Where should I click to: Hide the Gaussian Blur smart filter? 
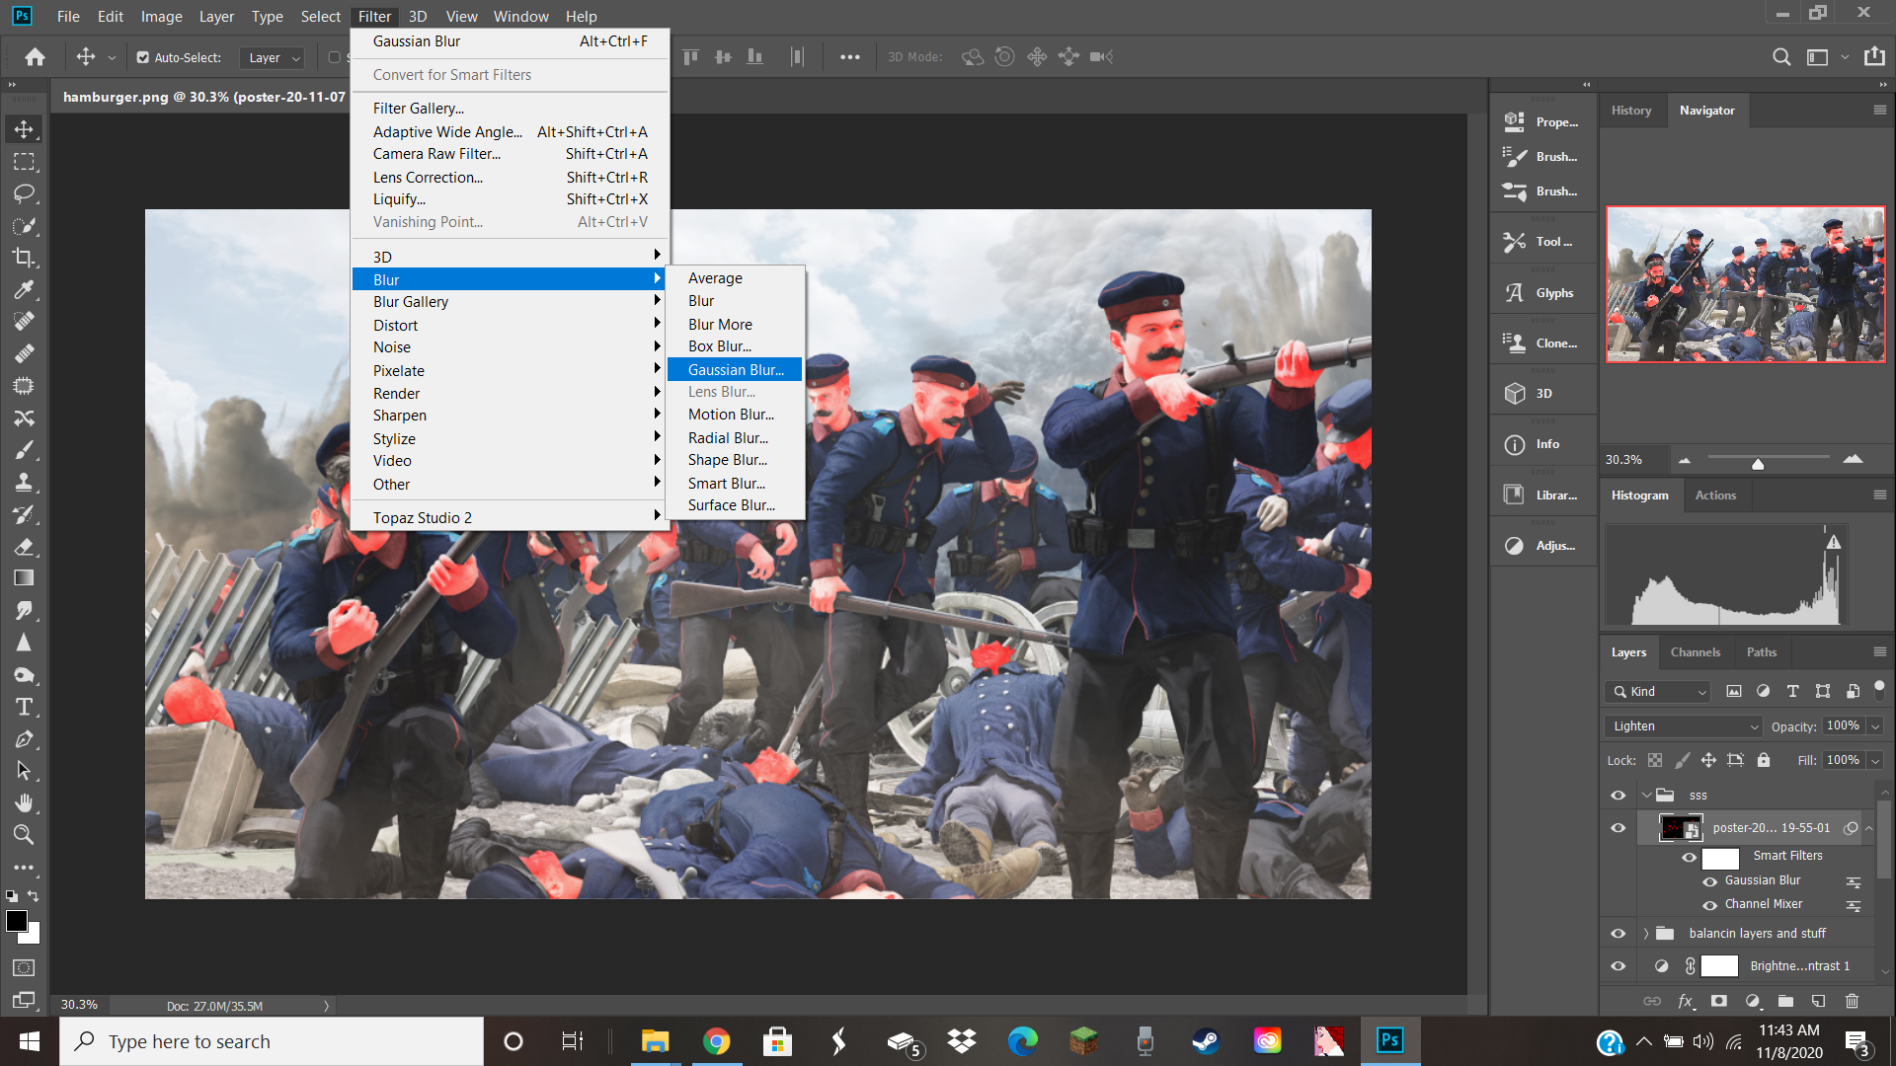1709,881
